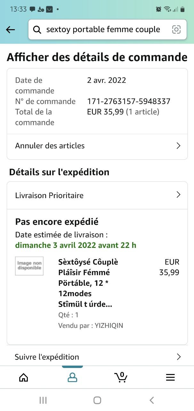Tap the search text field
The width and height of the screenshot is (194, 411).
tap(103, 30)
